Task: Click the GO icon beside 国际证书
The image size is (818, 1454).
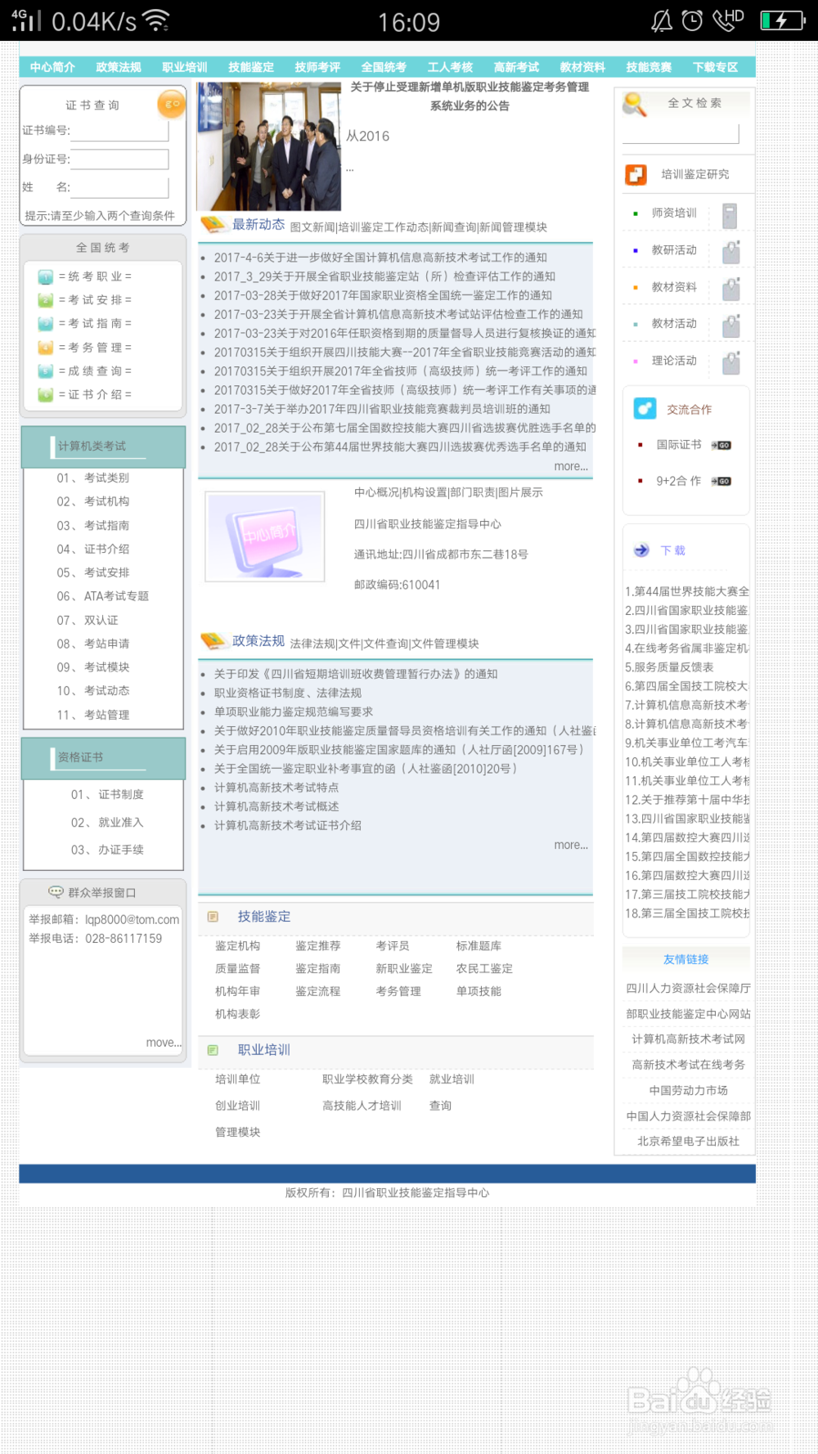Action: point(721,445)
